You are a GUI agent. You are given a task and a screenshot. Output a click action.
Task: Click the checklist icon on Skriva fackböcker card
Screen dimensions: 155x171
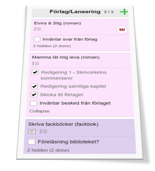tap(44, 131)
